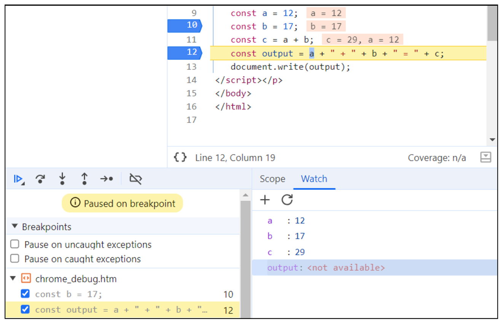Screen dimensions: 504x325
Task: Click the pretty-print curly braces icon
Action: (x=180, y=157)
